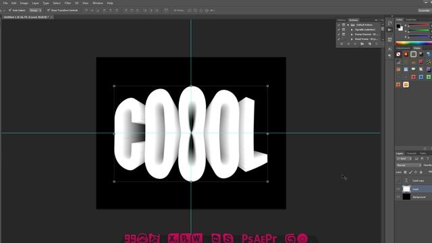The height and width of the screenshot is (243, 432).
Task: Open the Filter menu
Action: (x=67, y=3)
